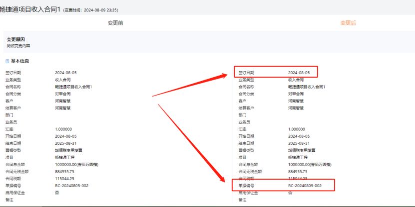Screen dimensions: 415x207
Task: Click 签订日期 value in 变更后 column
Action: (299, 73)
